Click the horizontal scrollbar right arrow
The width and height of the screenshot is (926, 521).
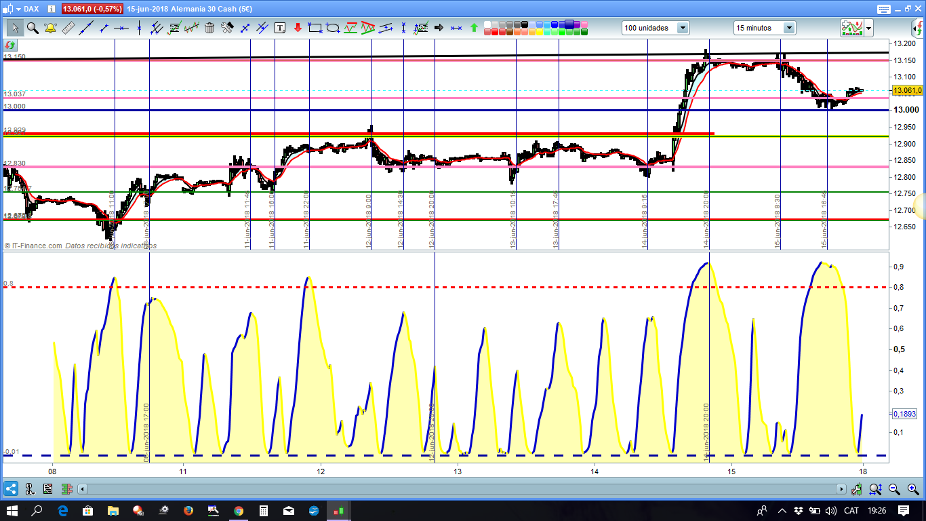[x=841, y=488]
